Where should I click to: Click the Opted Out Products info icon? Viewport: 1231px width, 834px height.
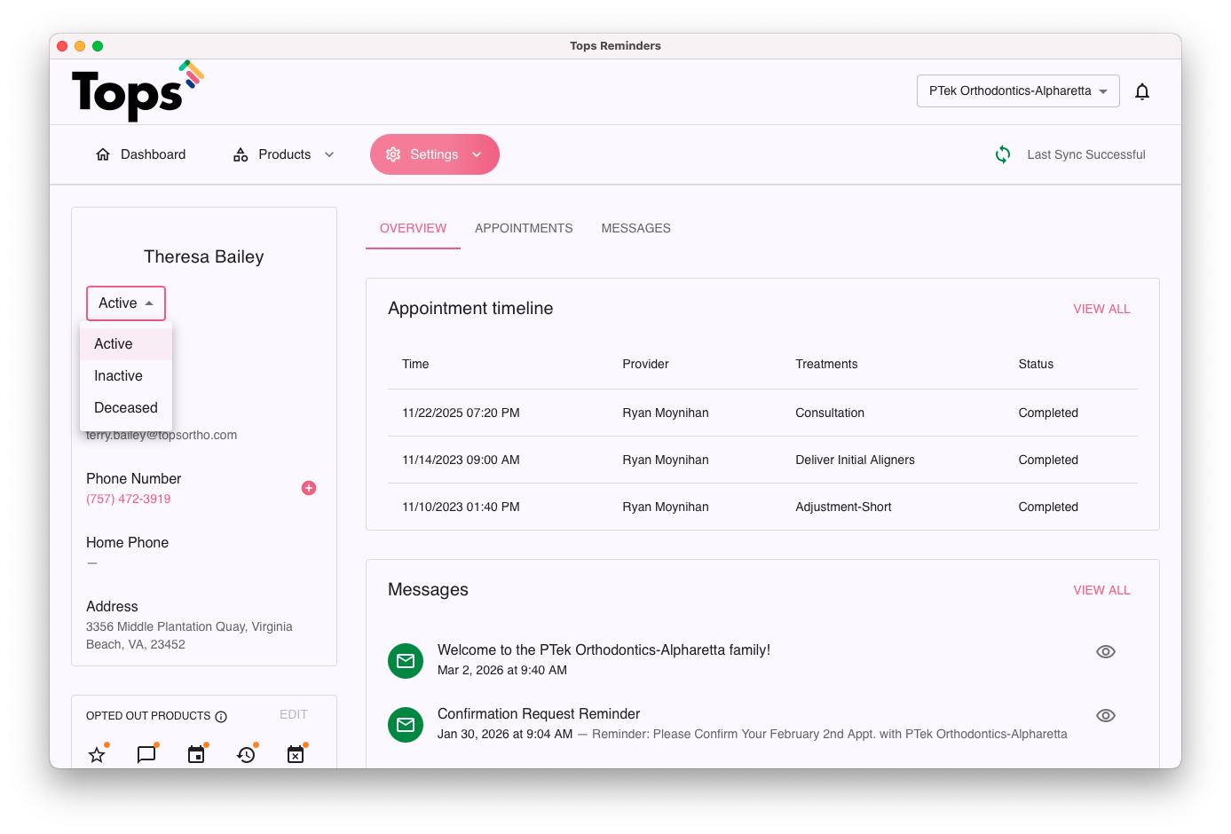pyautogui.click(x=221, y=717)
